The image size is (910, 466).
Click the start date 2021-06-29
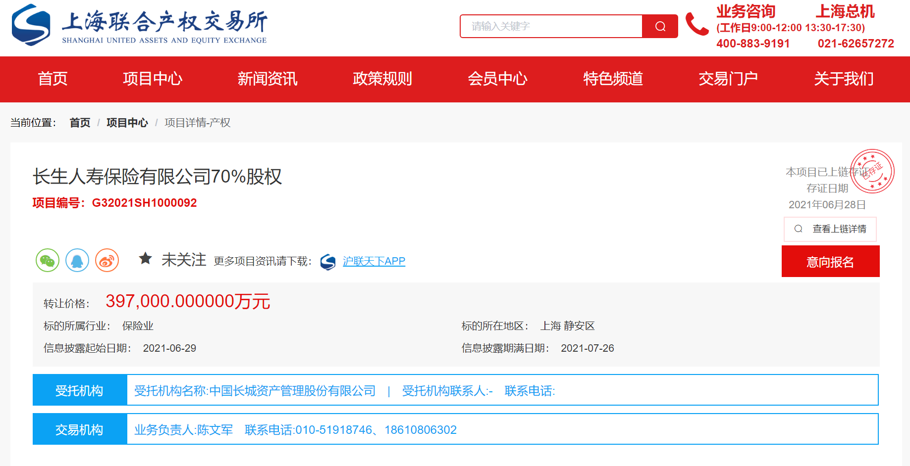tap(169, 348)
